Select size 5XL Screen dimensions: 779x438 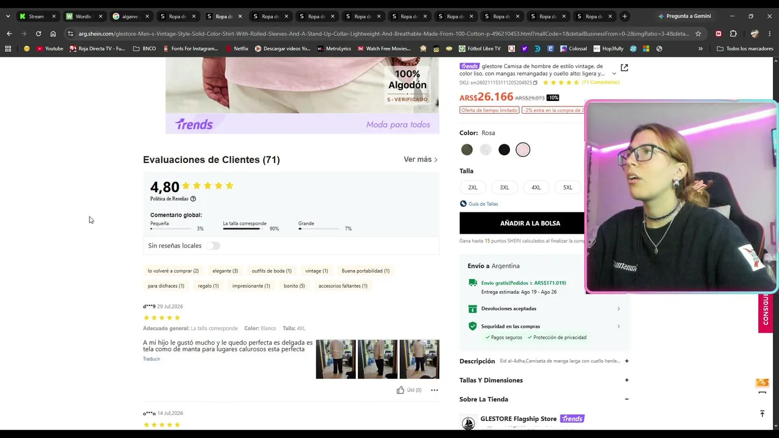[568, 187]
